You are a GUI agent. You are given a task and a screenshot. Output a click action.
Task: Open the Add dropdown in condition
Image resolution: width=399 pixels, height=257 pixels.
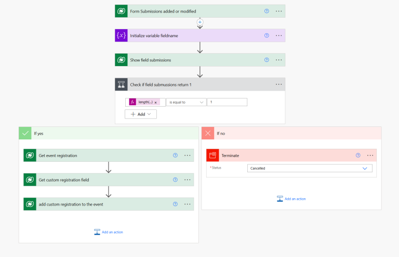click(141, 114)
